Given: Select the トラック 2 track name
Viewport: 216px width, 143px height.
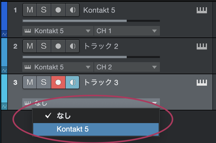Looking at the screenshot, I should click(x=100, y=46).
